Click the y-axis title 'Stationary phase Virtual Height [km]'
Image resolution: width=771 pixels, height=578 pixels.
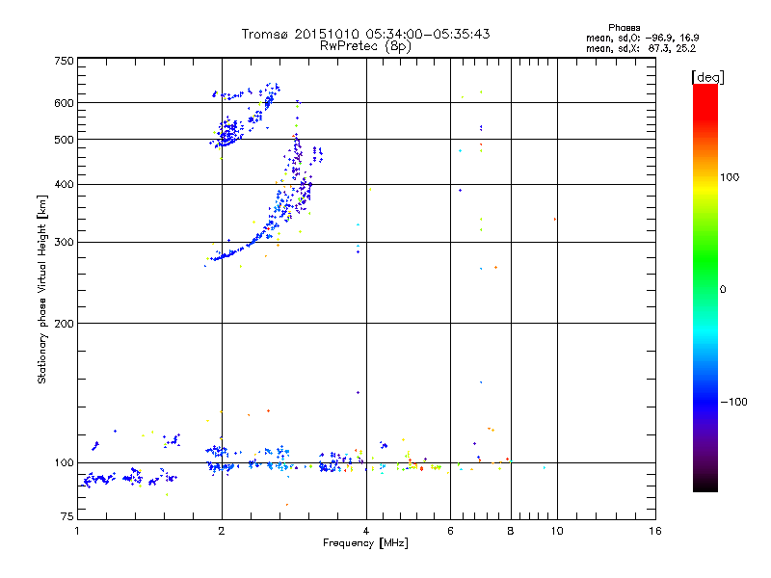(x=41, y=290)
